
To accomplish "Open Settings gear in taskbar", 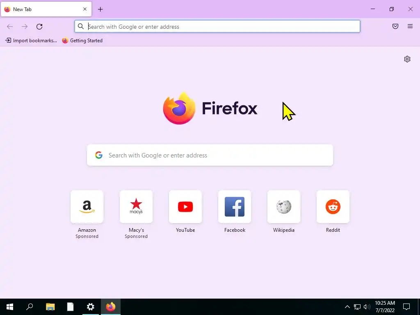I will pos(91,307).
